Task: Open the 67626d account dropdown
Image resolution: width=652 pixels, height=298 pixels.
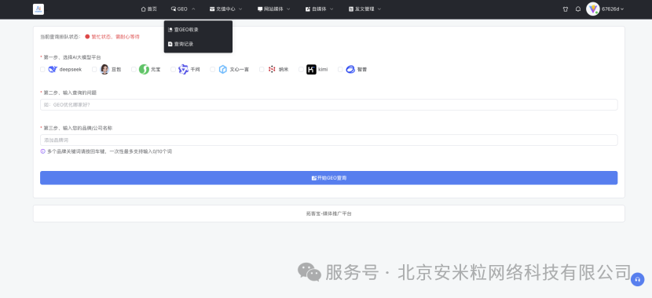Action: [613, 9]
